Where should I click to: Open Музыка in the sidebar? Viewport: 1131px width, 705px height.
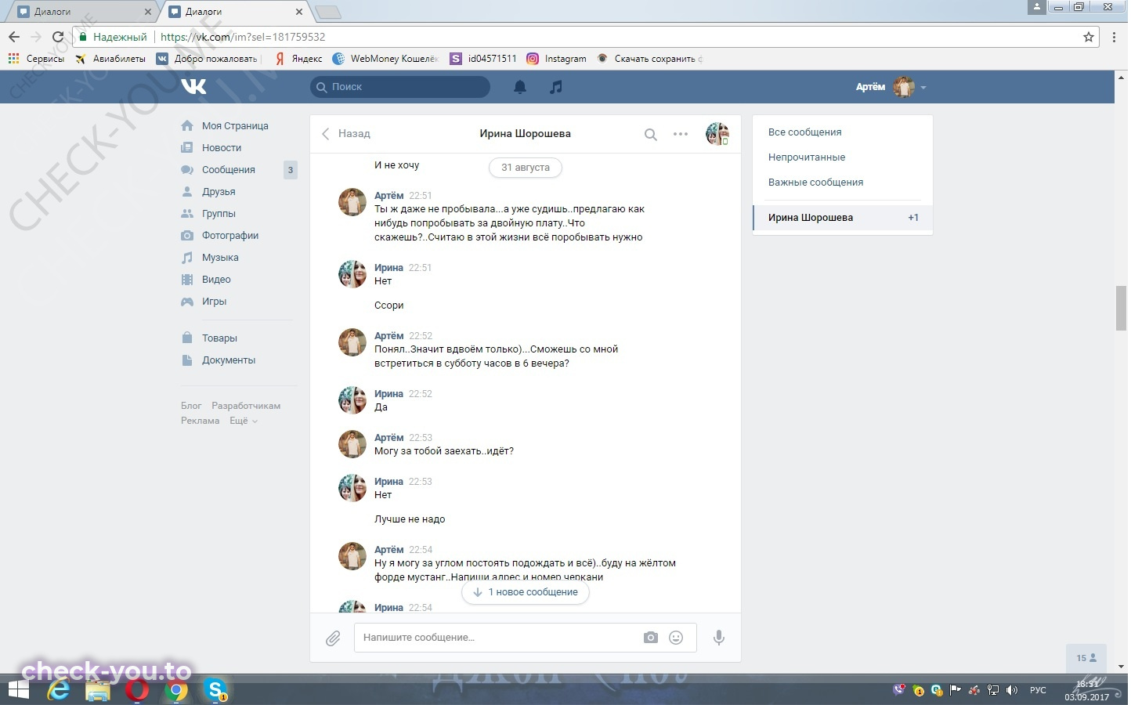(211, 258)
